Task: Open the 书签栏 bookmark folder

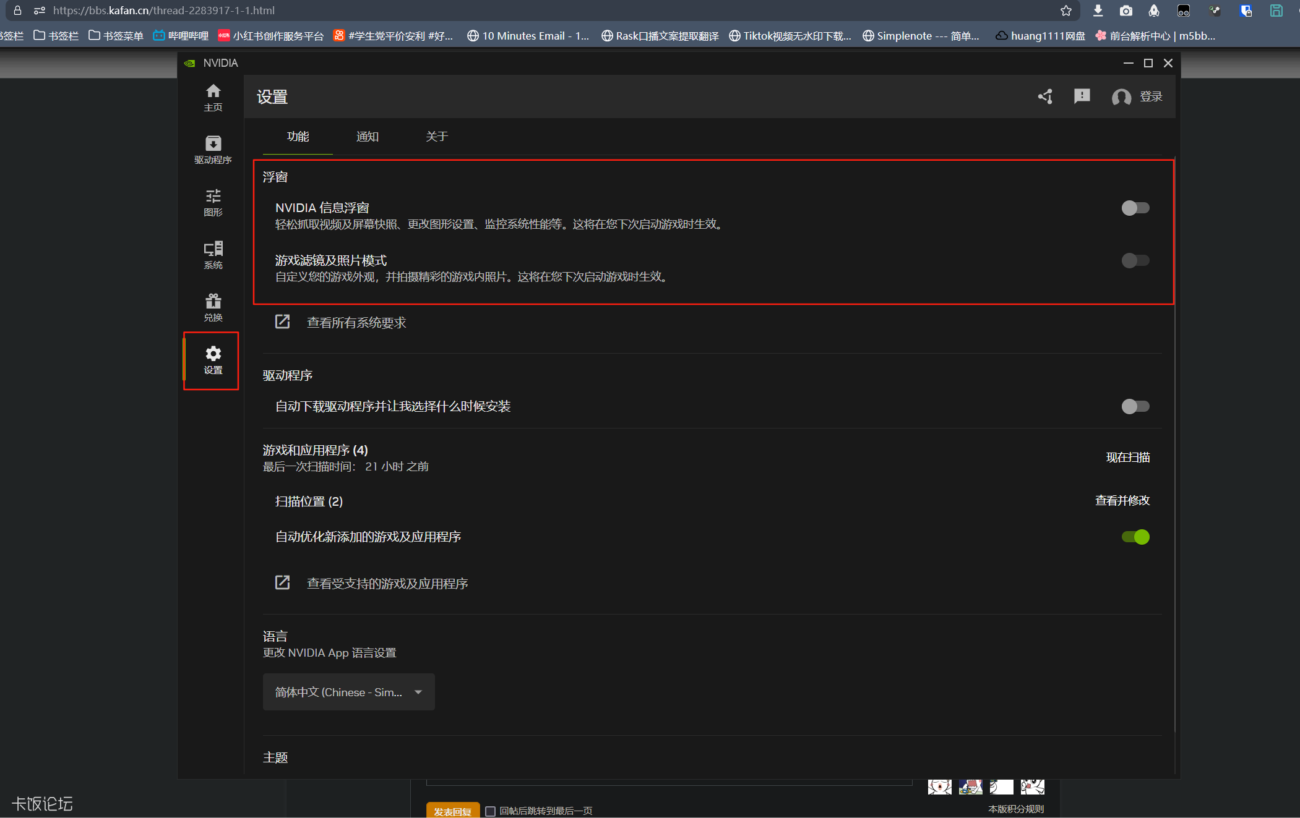Action: coord(56,36)
